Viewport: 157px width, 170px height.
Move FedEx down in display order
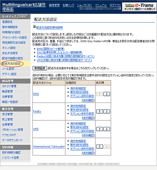pyautogui.click(x=107, y=112)
